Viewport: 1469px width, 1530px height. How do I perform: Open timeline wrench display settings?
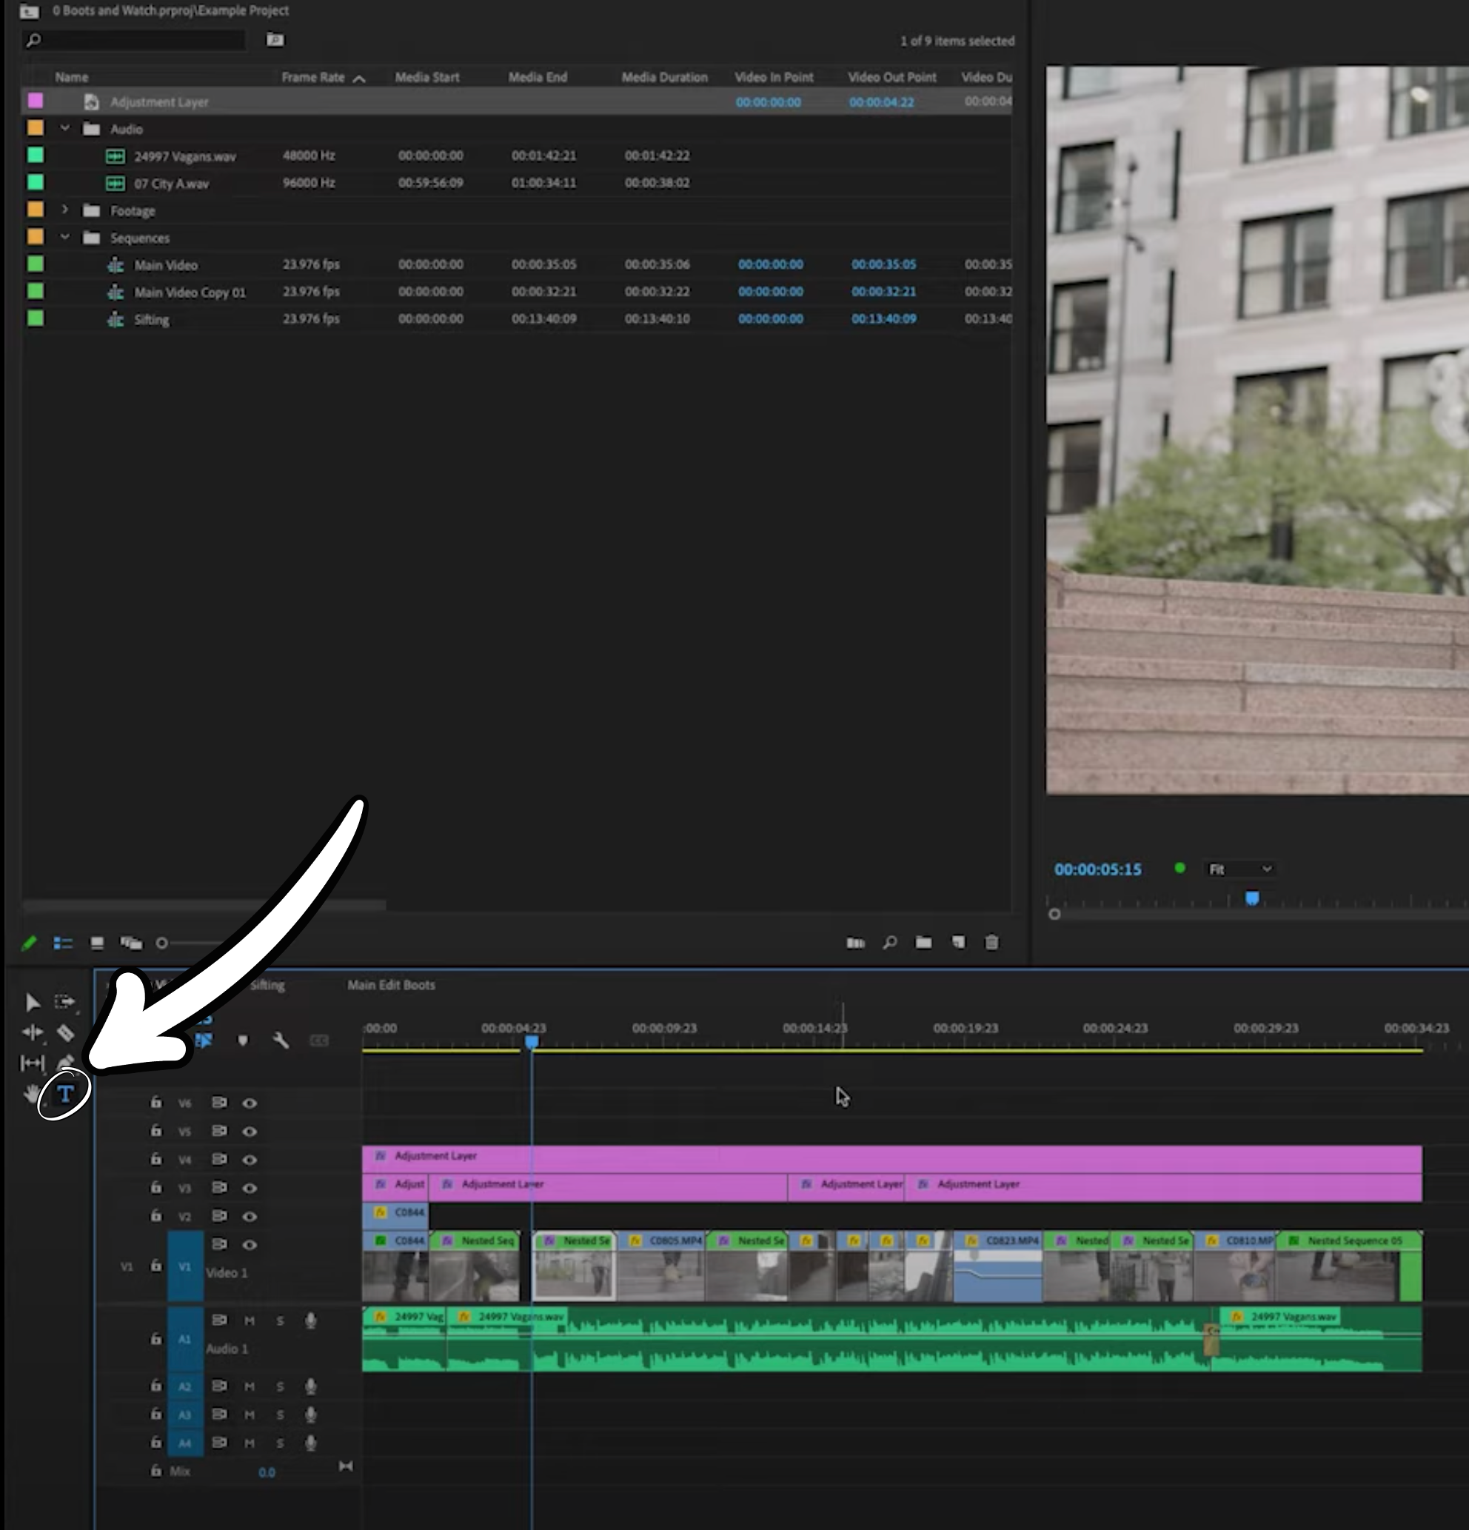click(281, 1040)
